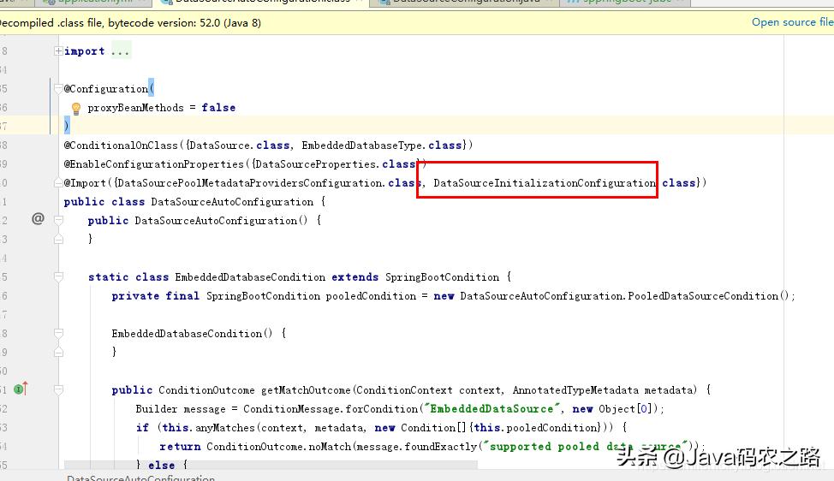Click DataSourceProperties class reference

click(x=317, y=164)
